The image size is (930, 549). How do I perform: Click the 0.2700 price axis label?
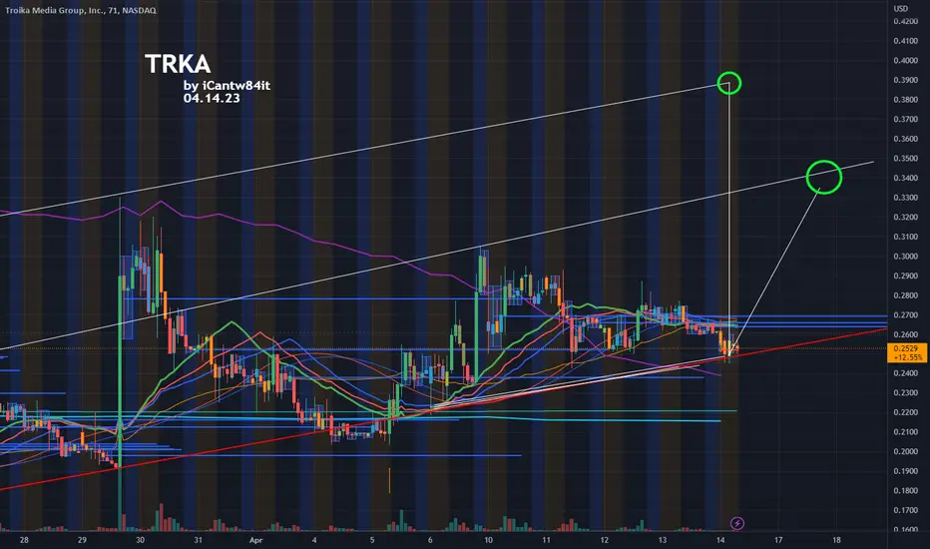click(906, 315)
